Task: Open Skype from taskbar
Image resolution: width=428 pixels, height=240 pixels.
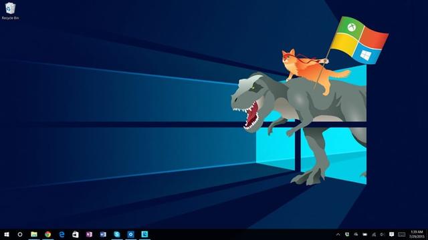Action: tap(117, 234)
